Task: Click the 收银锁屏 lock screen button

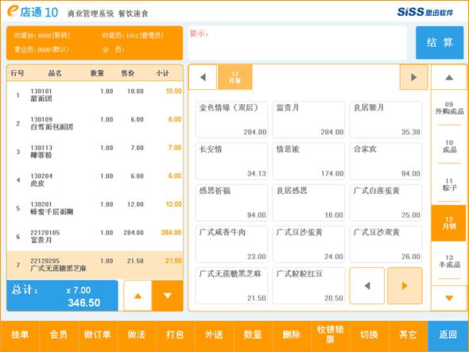Action: tap(330, 335)
